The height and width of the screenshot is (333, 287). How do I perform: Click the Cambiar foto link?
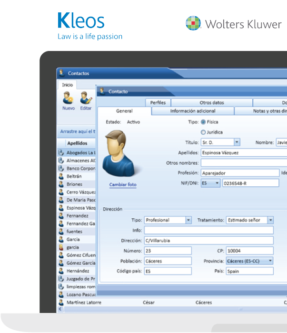click(x=123, y=185)
